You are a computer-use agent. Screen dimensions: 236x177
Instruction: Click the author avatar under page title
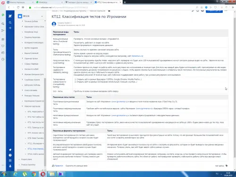coord(54,24)
